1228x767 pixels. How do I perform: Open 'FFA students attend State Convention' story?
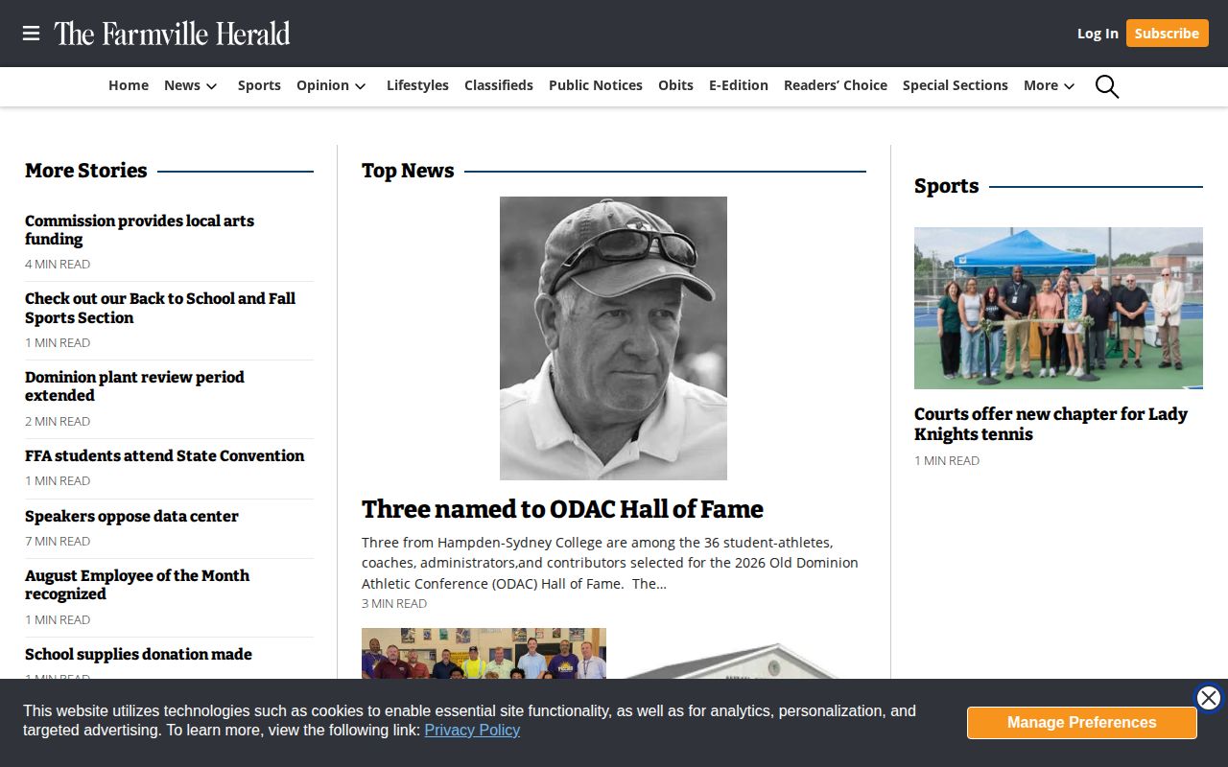pos(164,456)
